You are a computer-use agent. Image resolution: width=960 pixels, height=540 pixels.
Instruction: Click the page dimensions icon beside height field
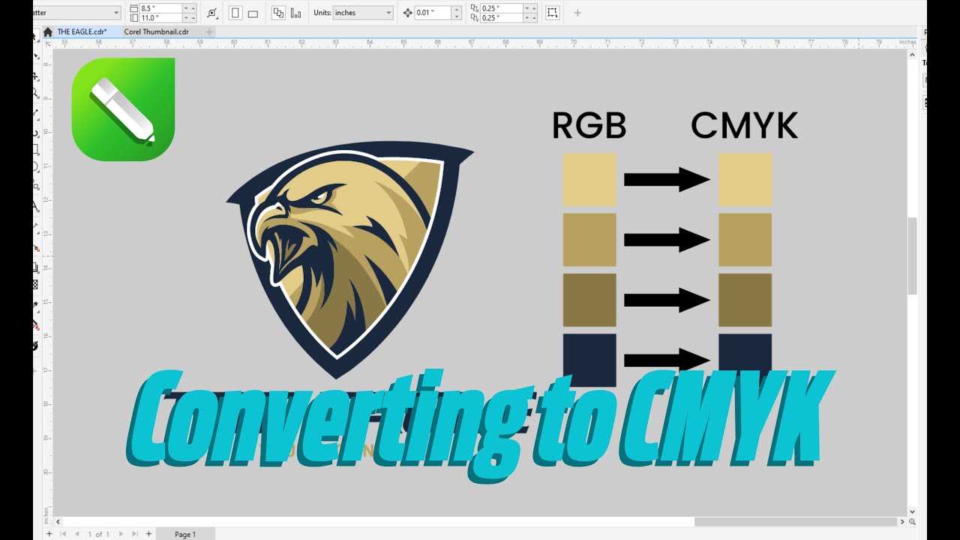point(133,17)
